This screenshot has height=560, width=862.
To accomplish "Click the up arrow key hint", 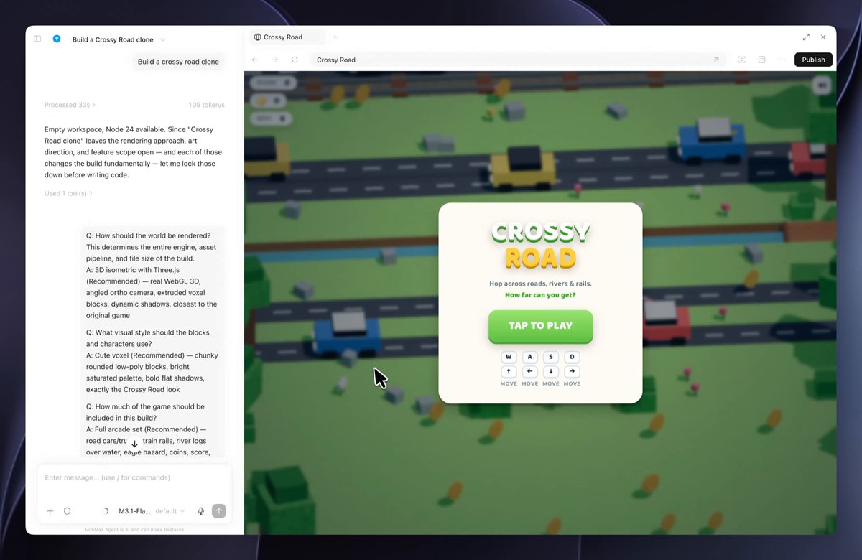I will [509, 372].
